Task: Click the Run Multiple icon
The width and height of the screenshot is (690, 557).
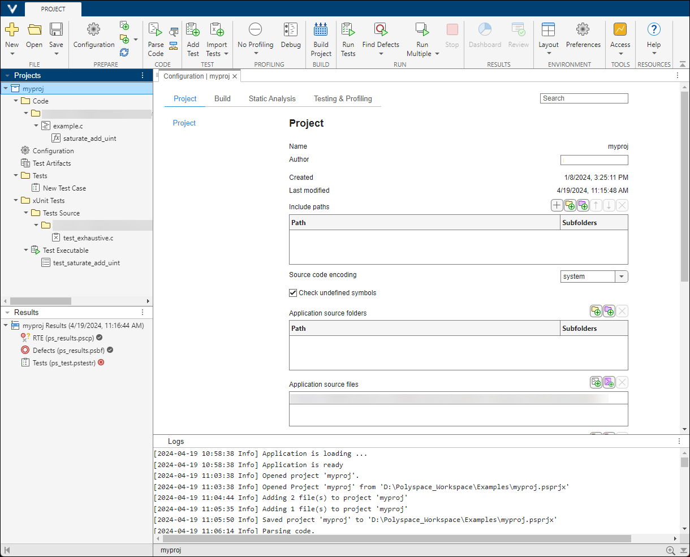Action: pos(422,29)
